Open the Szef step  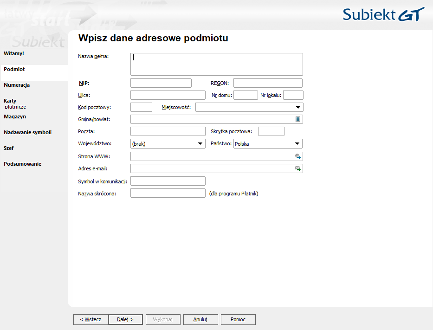pyautogui.click(x=8, y=148)
